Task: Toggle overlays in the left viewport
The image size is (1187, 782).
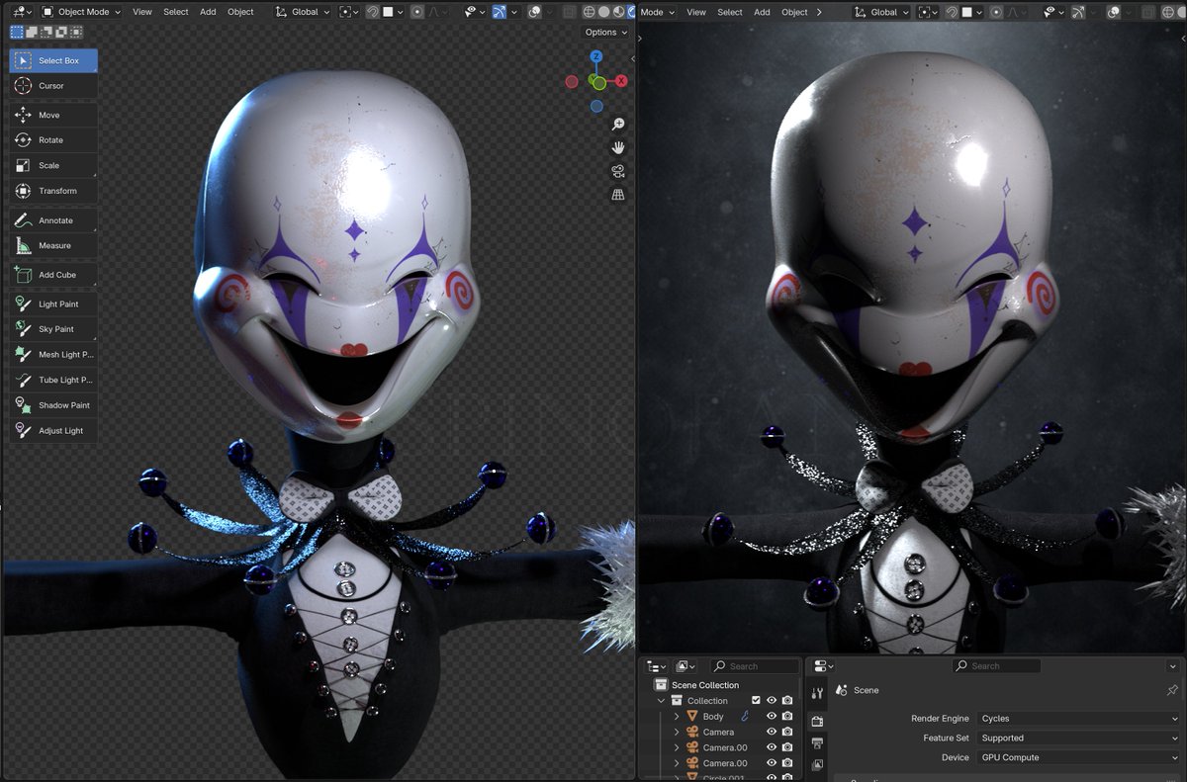Action: (534, 12)
